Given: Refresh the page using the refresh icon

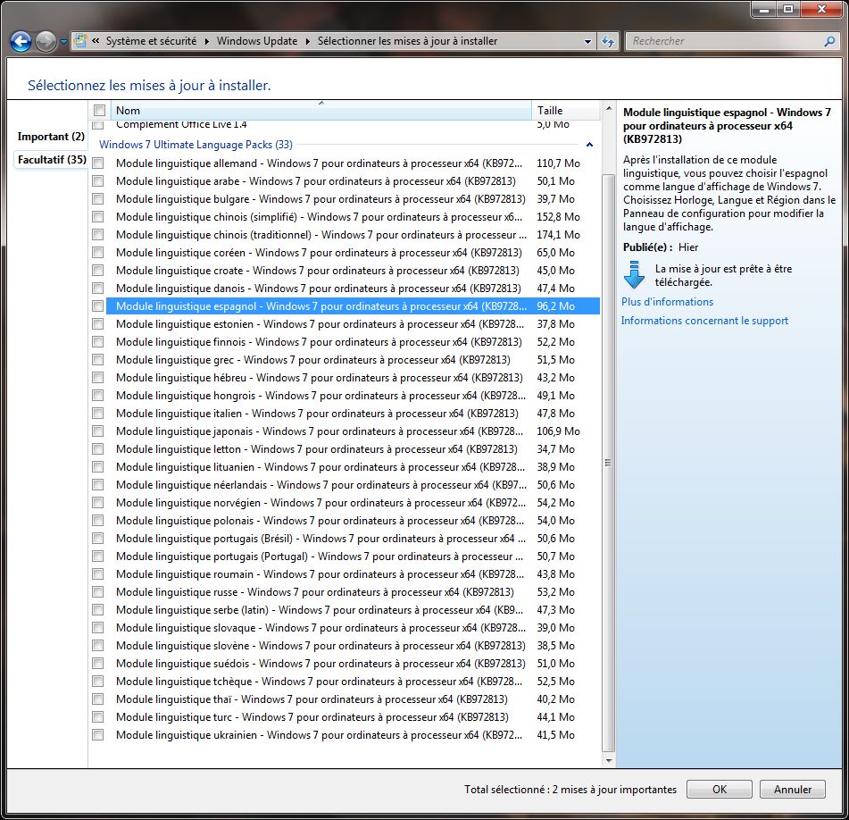Looking at the screenshot, I should click(608, 41).
